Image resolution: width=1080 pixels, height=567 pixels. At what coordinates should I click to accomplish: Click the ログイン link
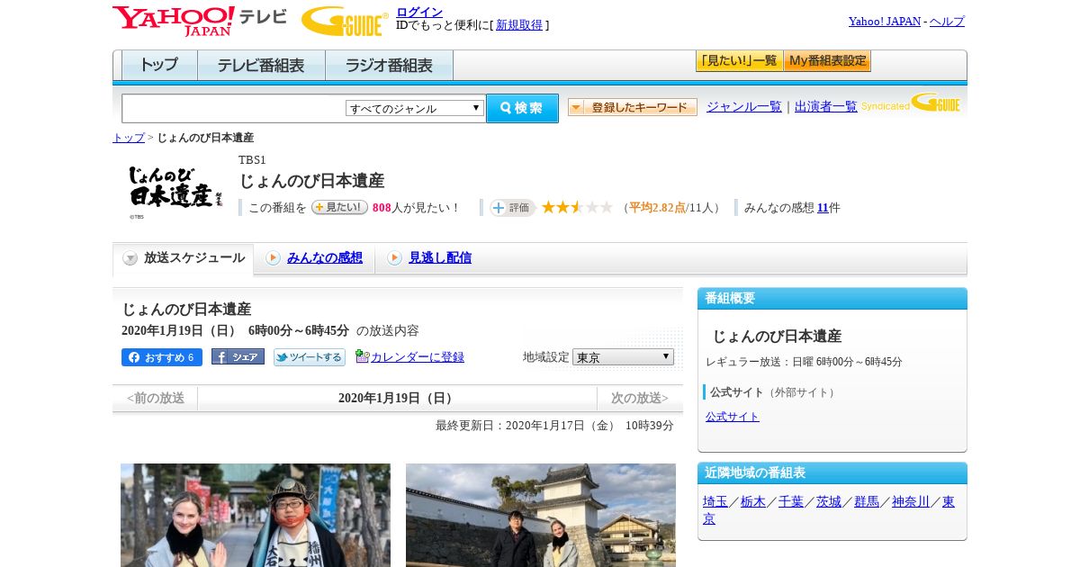419,12
